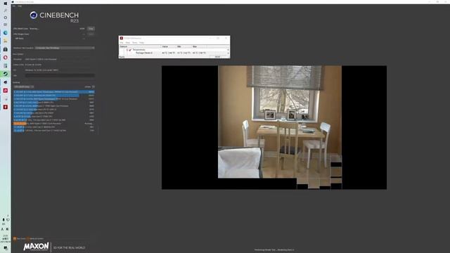Screen dimensions: 450x253
Task: Open the Opera browser taskbar icon
Action: click(6, 58)
